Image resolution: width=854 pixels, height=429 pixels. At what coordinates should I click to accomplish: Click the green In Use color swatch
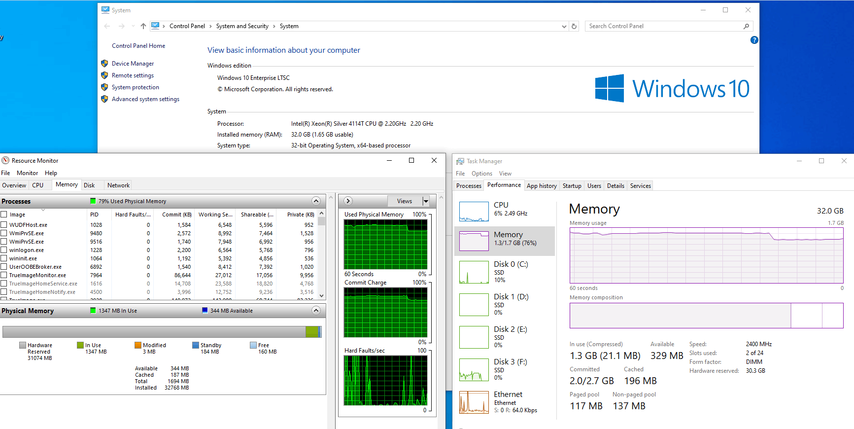pos(80,345)
